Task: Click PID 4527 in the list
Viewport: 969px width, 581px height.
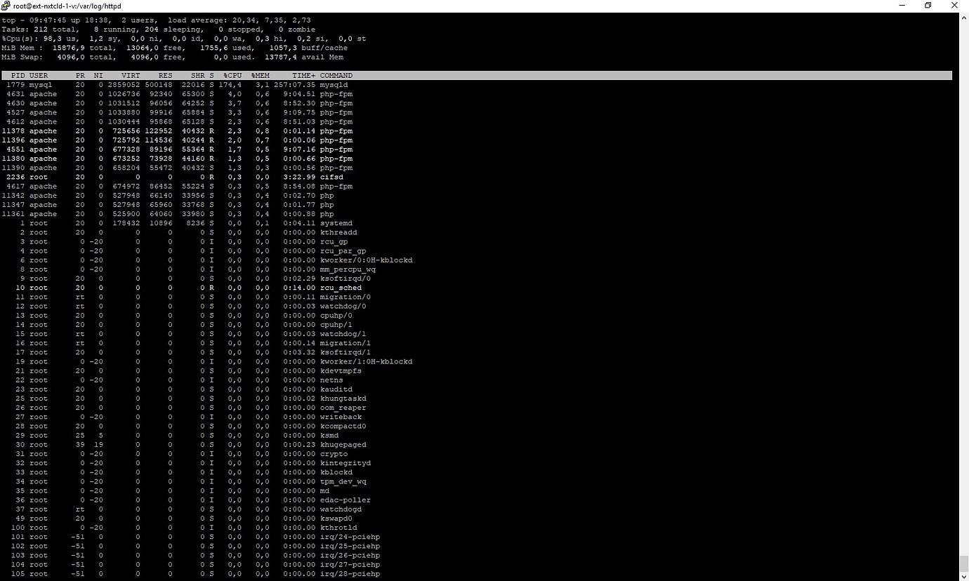Action: (15, 112)
